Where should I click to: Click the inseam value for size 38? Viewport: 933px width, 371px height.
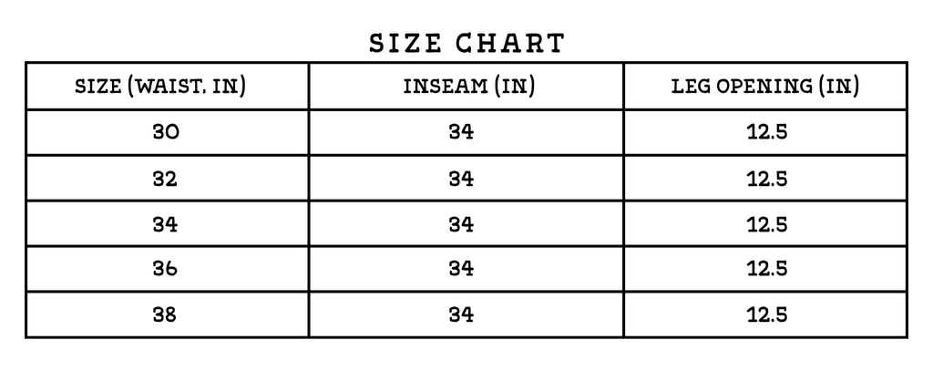[462, 315]
